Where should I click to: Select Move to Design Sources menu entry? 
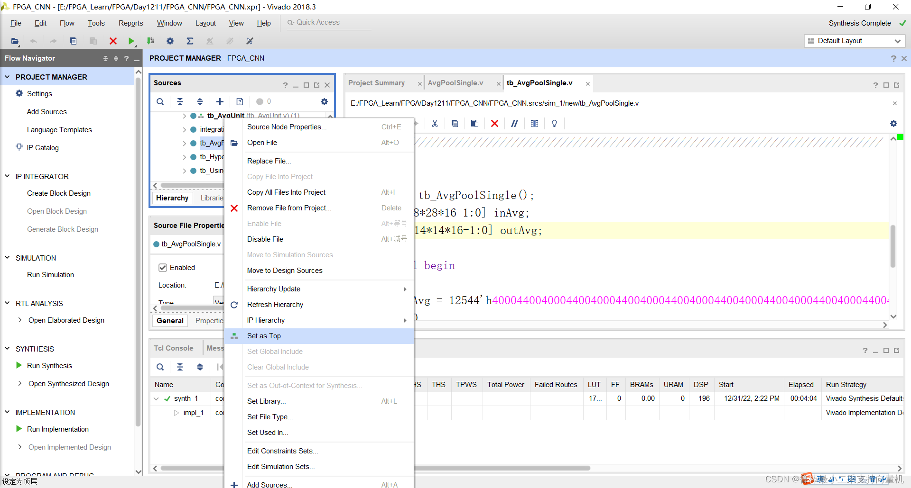tap(319, 271)
